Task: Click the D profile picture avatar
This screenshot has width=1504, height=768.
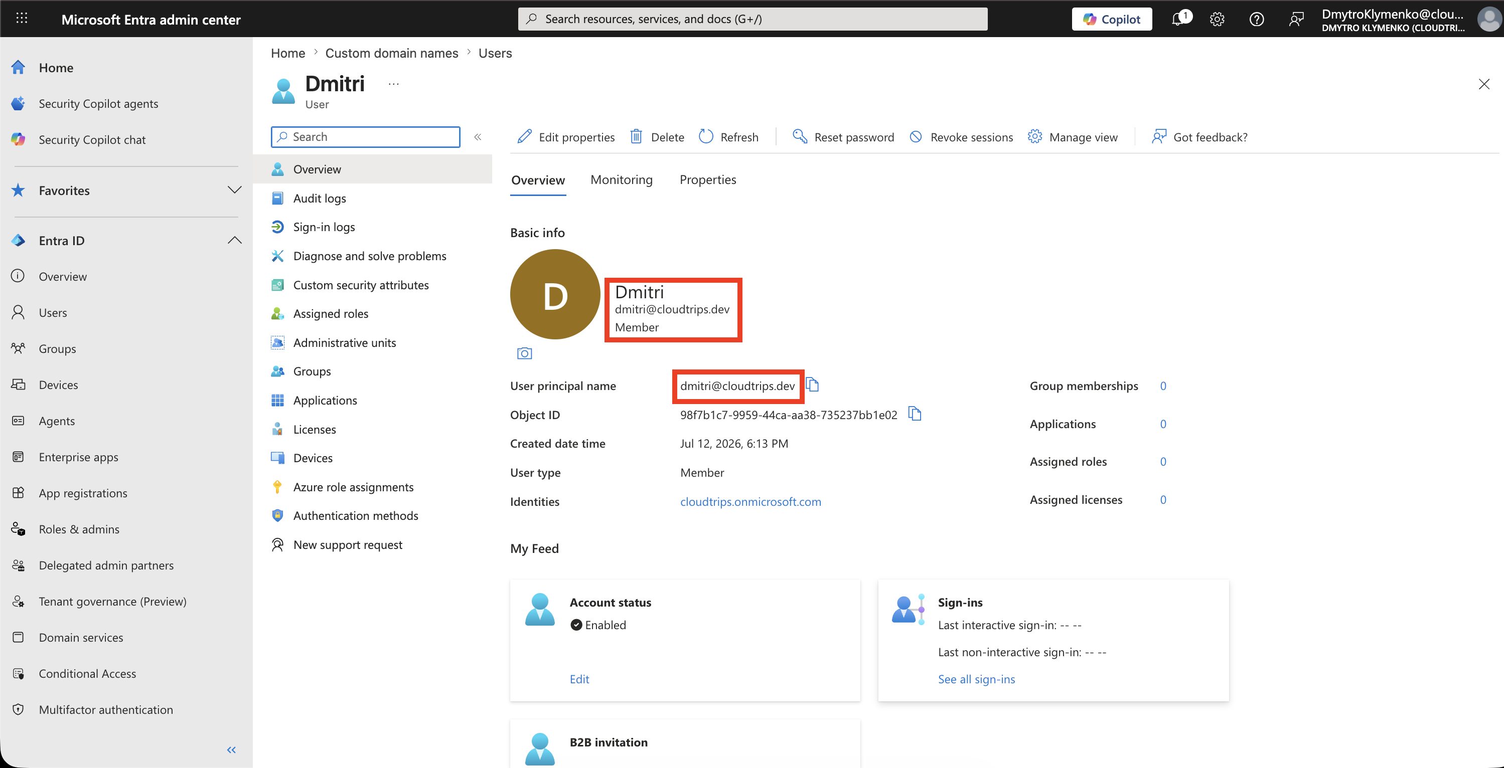Action: 555,295
